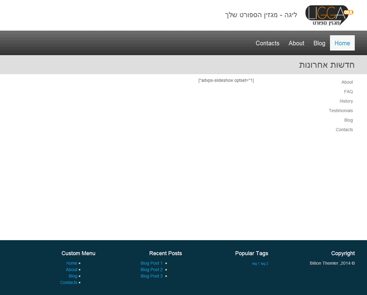
Task: Open Blog Post 3 in Recent Posts
Action: tap(152, 276)
